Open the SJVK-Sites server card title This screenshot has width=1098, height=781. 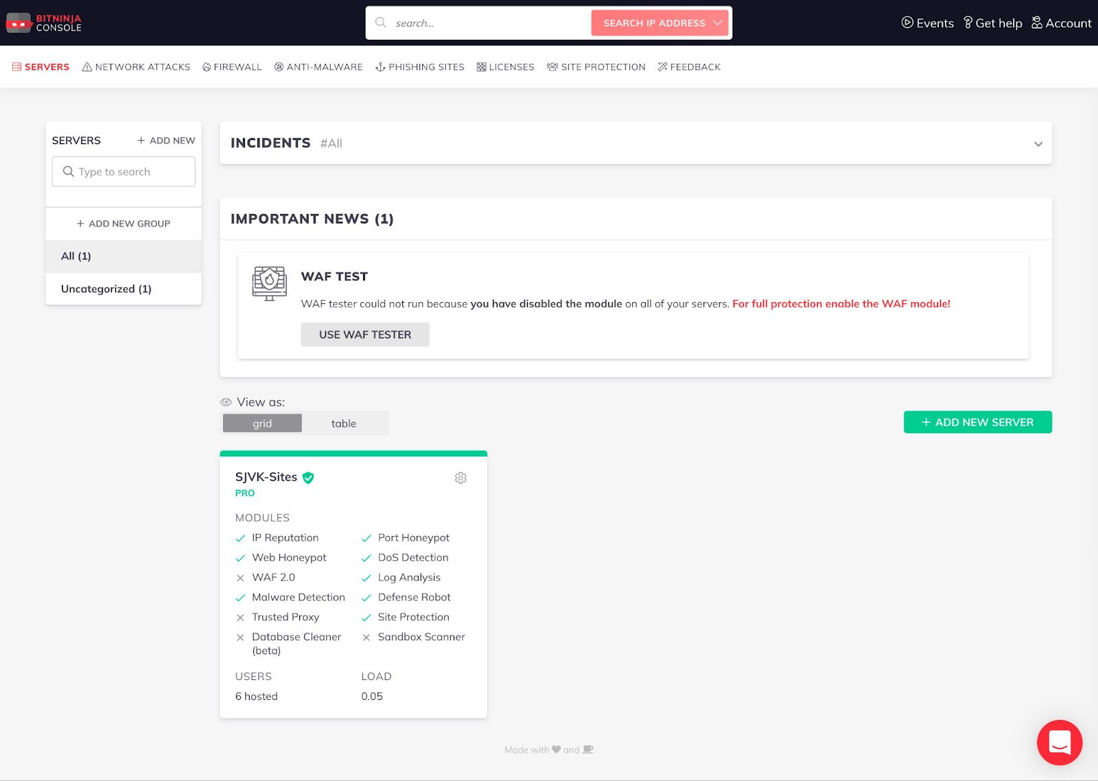tap(266, 477)
